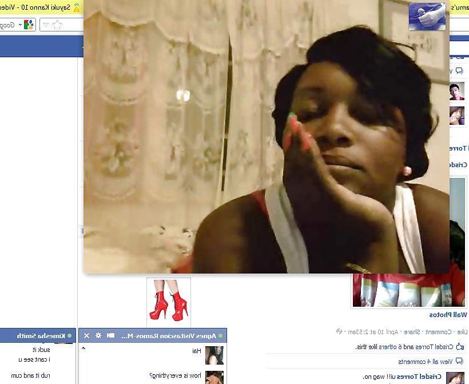Click thumbs-up icon beside likes summary
This screenshot has height=384, width=469.
coord(460,347)
